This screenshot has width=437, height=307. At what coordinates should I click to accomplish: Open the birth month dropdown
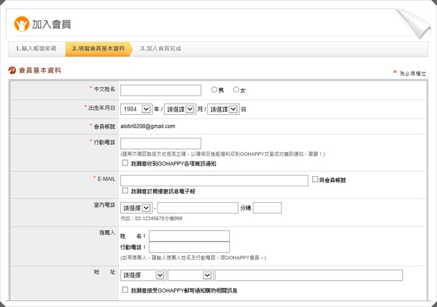coord(180,109)
